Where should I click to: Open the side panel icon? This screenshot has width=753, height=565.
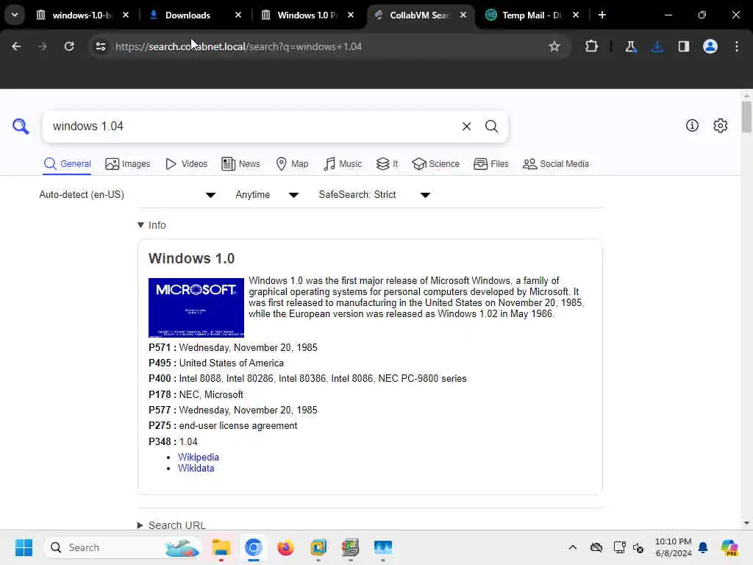pos(684,46)
